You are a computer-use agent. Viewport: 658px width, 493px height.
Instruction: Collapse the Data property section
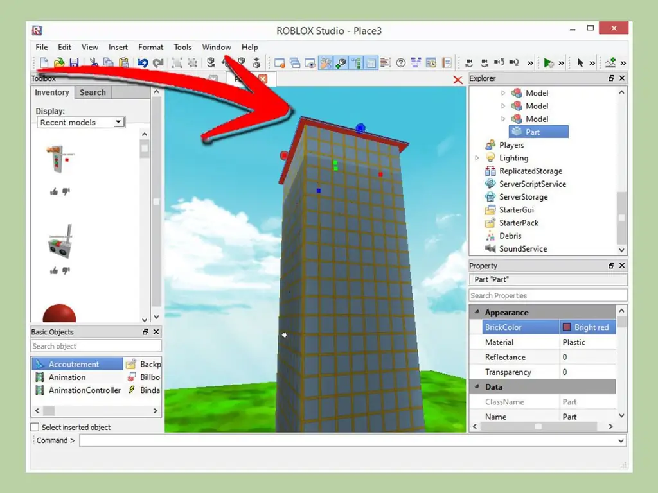[x=477, y=386]
